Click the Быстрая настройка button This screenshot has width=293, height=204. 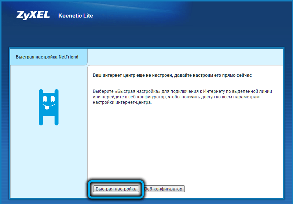click(x=116, y=189)
